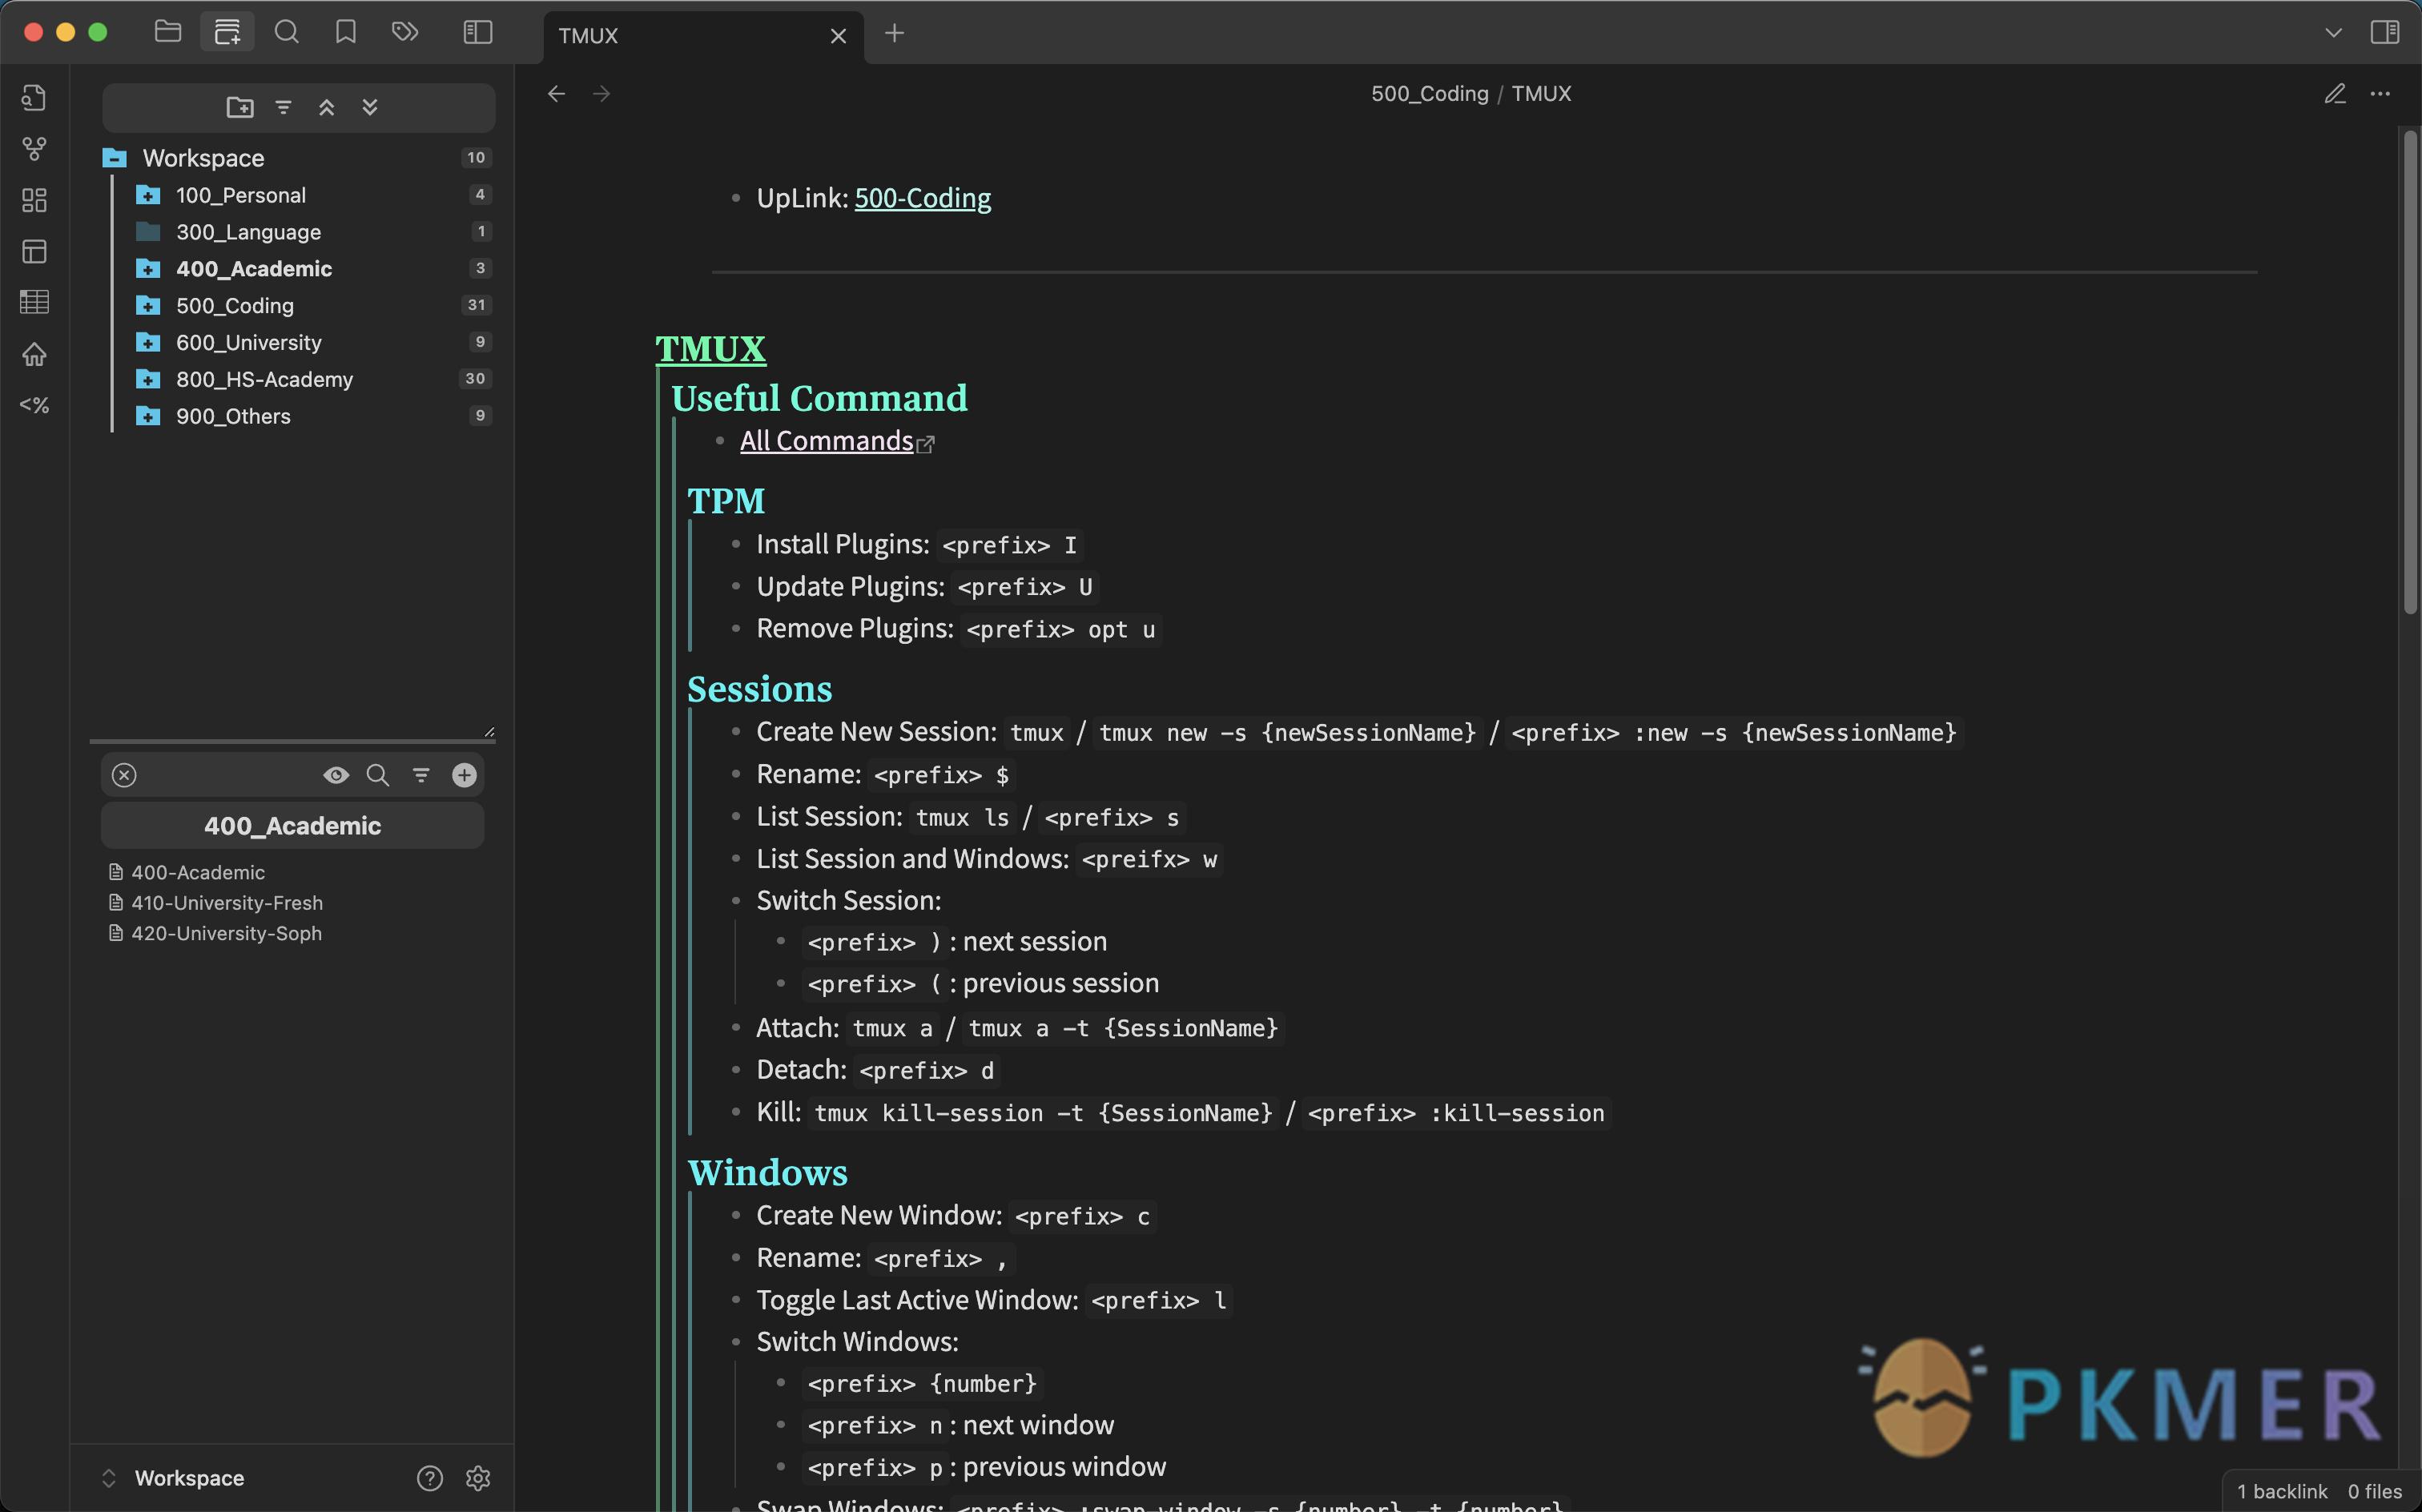Close the TMUX tab
Viewport: 2422px width, 1512px height.
click(838, 36)
